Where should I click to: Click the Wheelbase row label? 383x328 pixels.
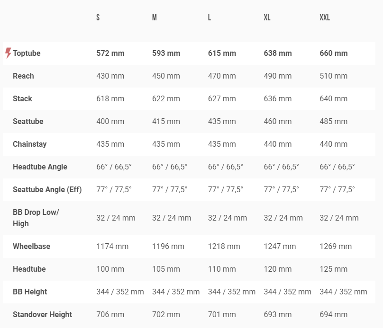(31, 246)
